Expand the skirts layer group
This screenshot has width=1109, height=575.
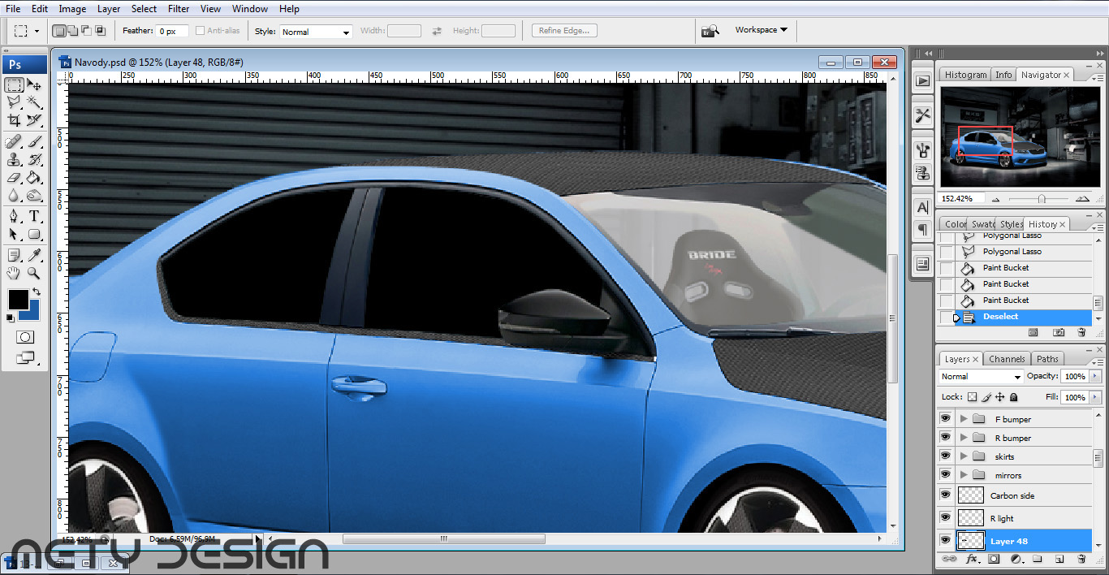(x=964, y=456)
